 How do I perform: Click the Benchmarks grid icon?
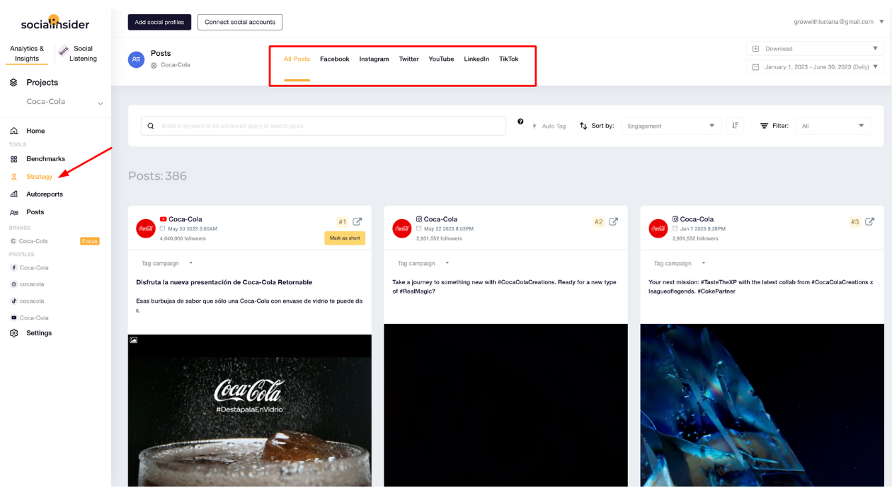pyautogui.click(x=14, y=159)
